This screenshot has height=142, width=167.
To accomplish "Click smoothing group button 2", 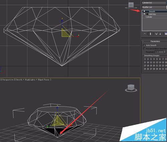I will pos(148,59).
